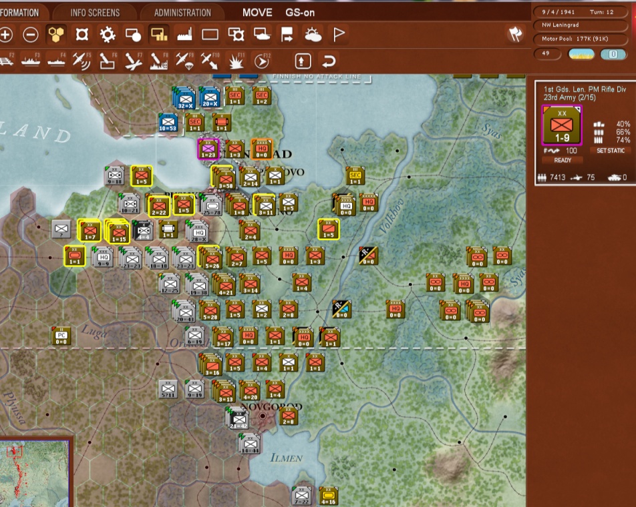This screenshot has width=636, height=507.
Task: Select bomb city mode (F8)
Action: [x=158, y=61]
